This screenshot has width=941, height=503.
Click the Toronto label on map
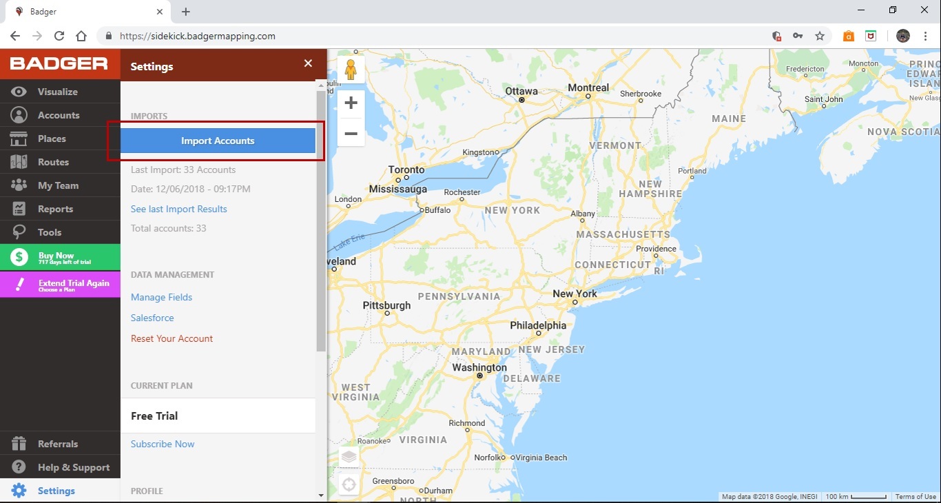406,170
